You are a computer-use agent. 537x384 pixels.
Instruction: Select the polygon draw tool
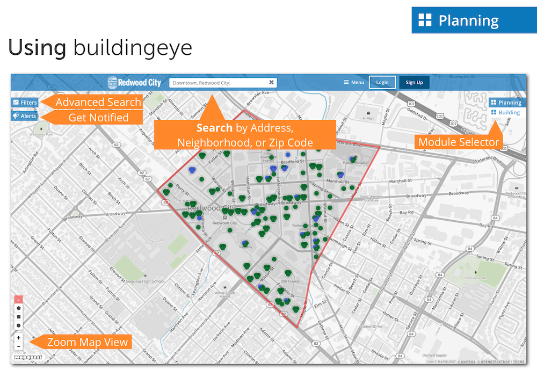[18, 308]
